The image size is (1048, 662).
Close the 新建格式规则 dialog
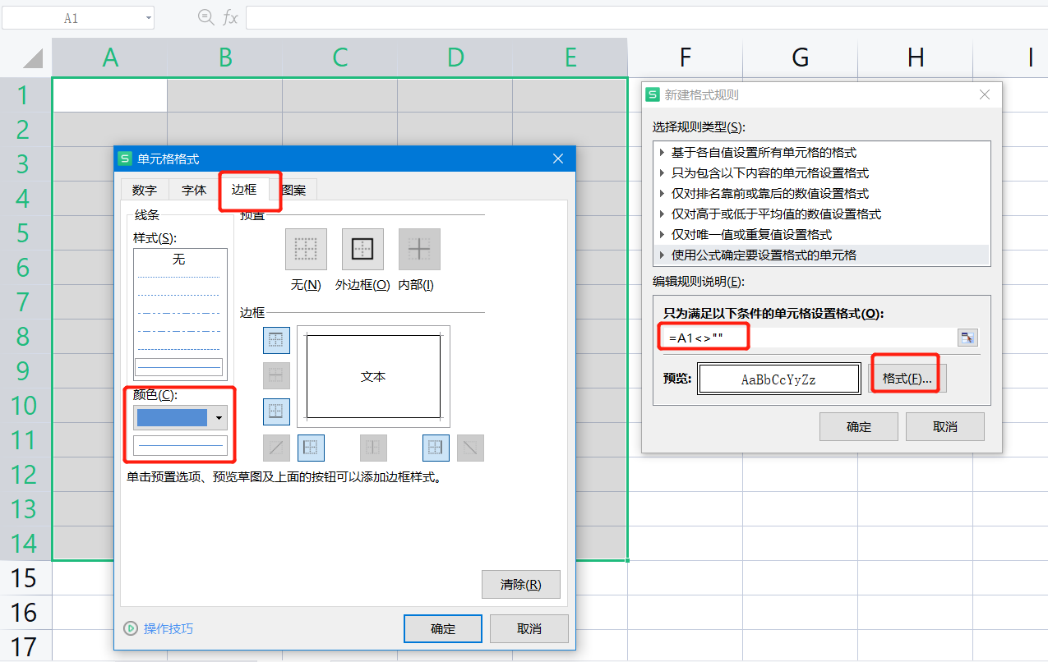point(986,94)
